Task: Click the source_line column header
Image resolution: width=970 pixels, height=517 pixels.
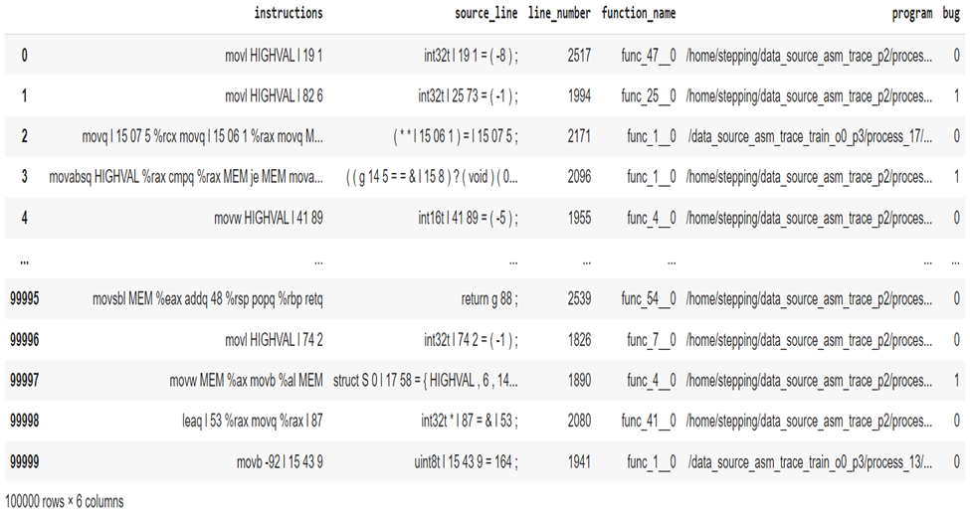Action: (485, 13)
